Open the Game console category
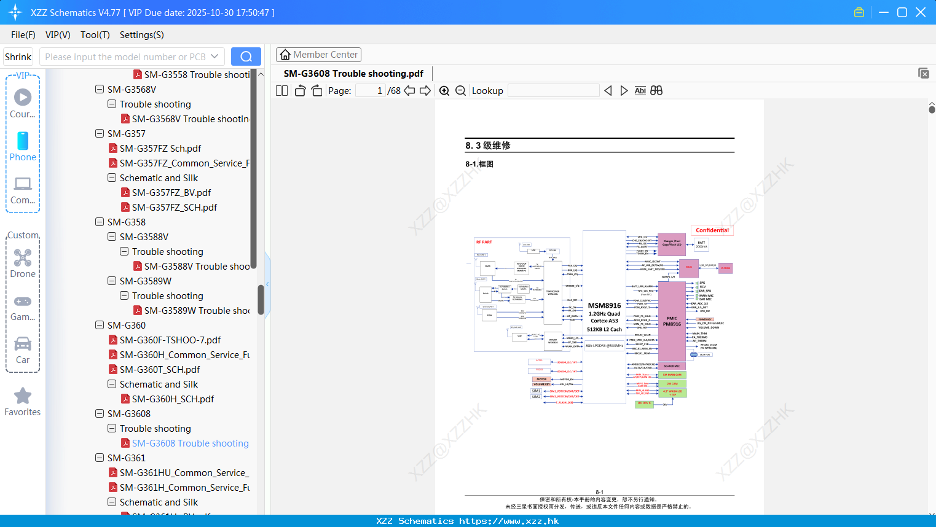This screenshot has width=936, height=527. 23,307
